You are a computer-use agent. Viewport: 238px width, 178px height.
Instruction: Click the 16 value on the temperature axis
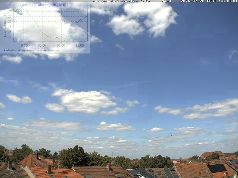click(10, 32)
